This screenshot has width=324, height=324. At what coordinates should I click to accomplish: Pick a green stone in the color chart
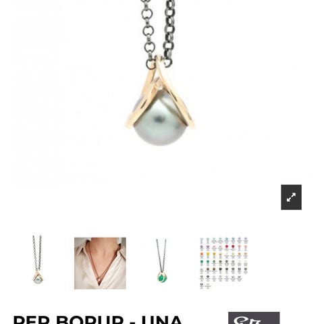pos(202,262)
